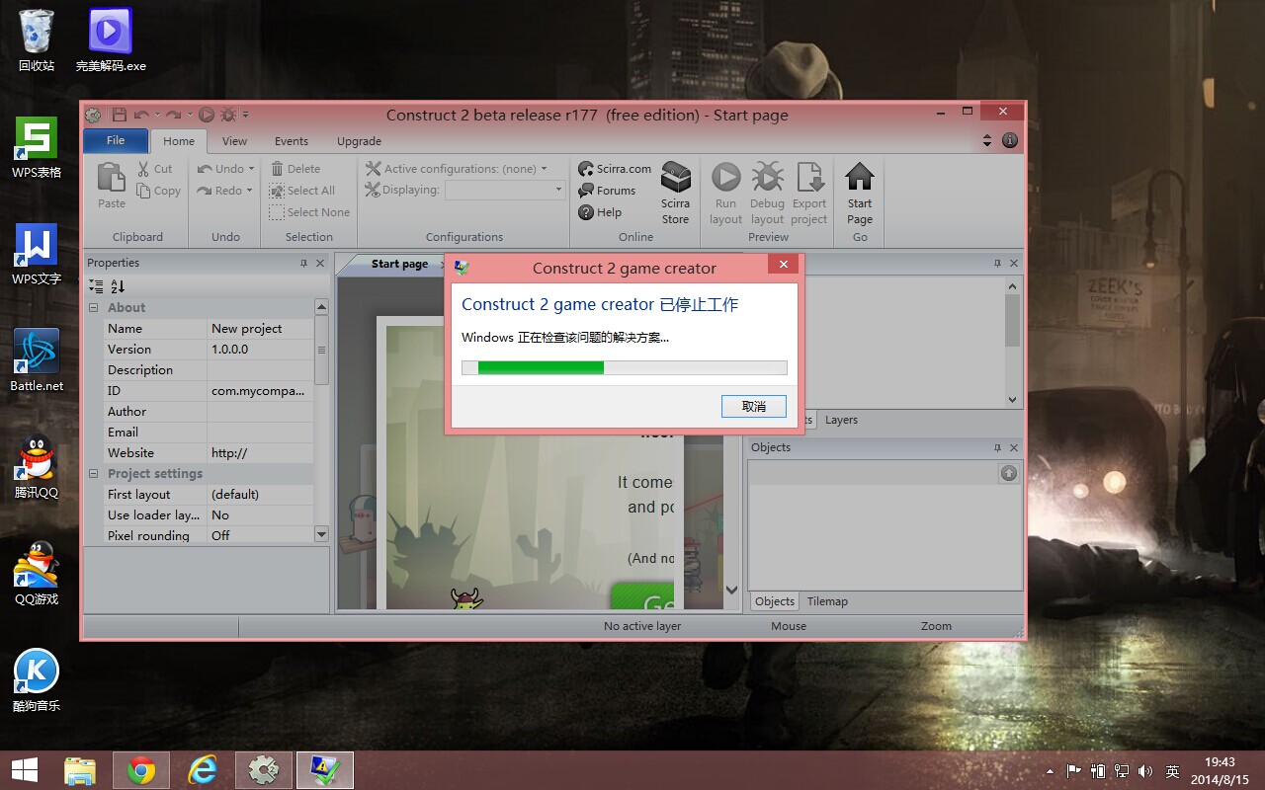Click the Help icon in Online group
This screenshot has height=790, width=1265.
586,212
